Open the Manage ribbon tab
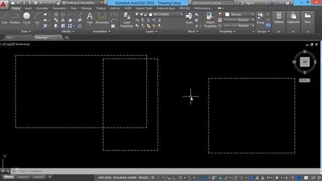The height and width of the screenshot is (181, 322). [87, 8]
